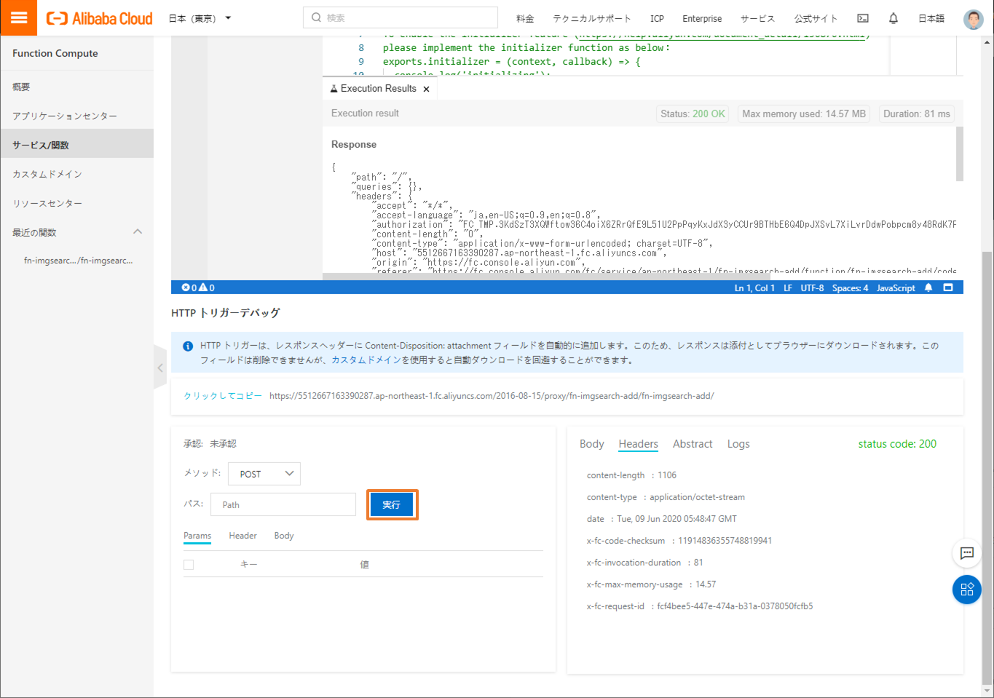Click Duration: 81 ms badge
This screenshot has width=994, height=698.
pos(917,114)
